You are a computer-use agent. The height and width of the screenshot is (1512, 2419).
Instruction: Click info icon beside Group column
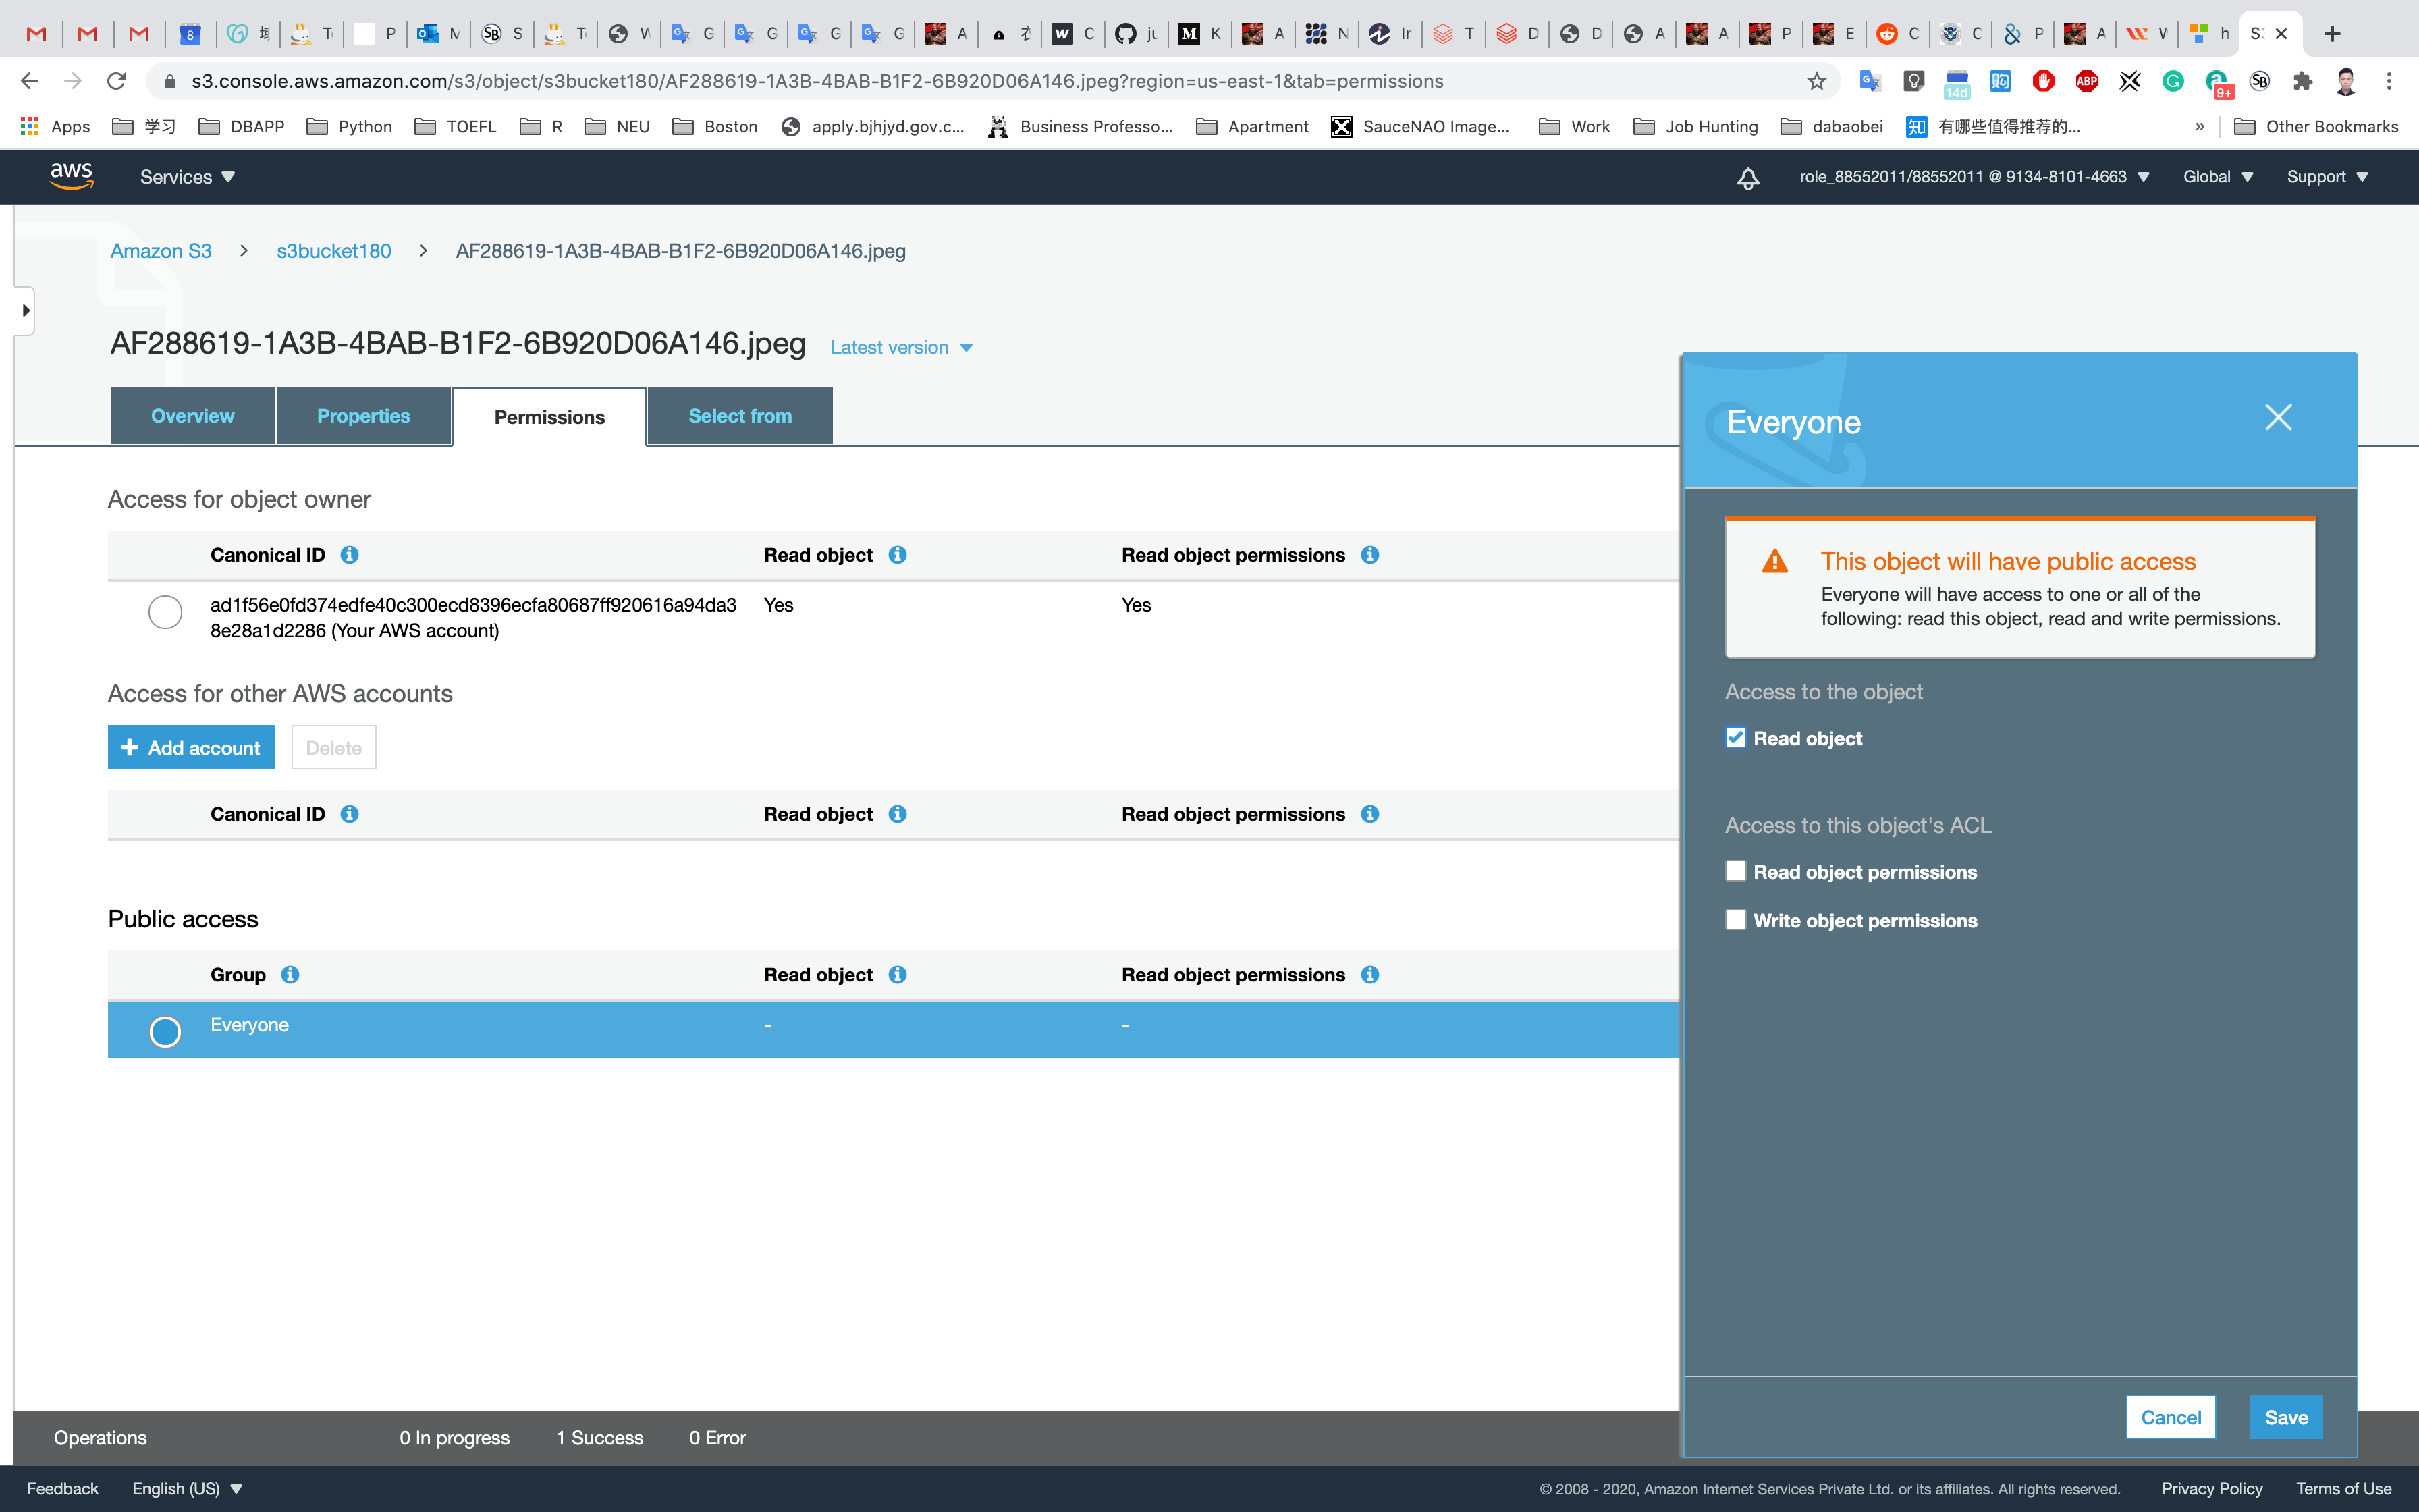tap(290, 975)
